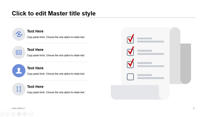This screenshot has width=207, height=117.
Task: Select the ID card circle icon
Action: click(x=19, y=53)
